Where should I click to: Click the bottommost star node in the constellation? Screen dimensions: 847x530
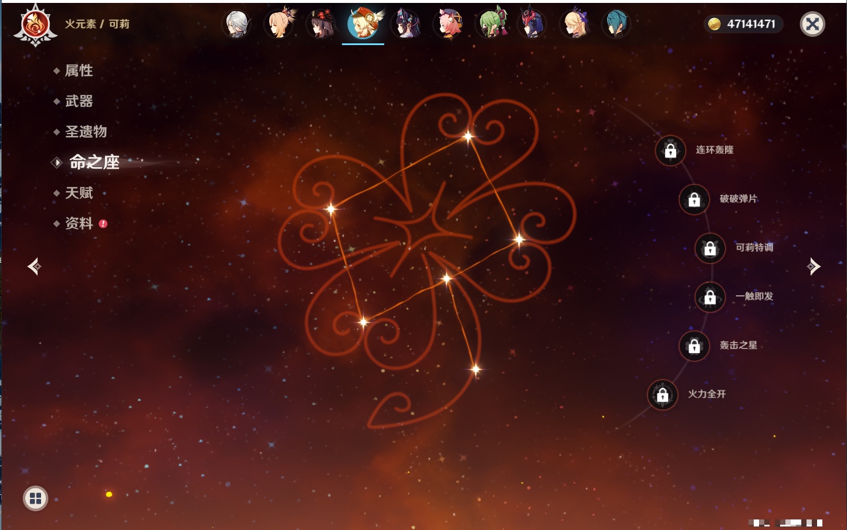coord(476,369)
